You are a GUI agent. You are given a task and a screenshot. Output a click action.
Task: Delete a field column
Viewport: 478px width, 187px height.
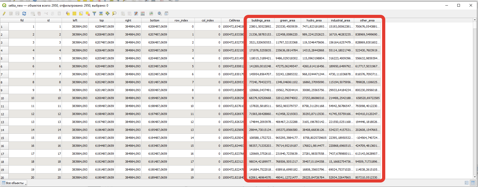[x=129, y=14]
